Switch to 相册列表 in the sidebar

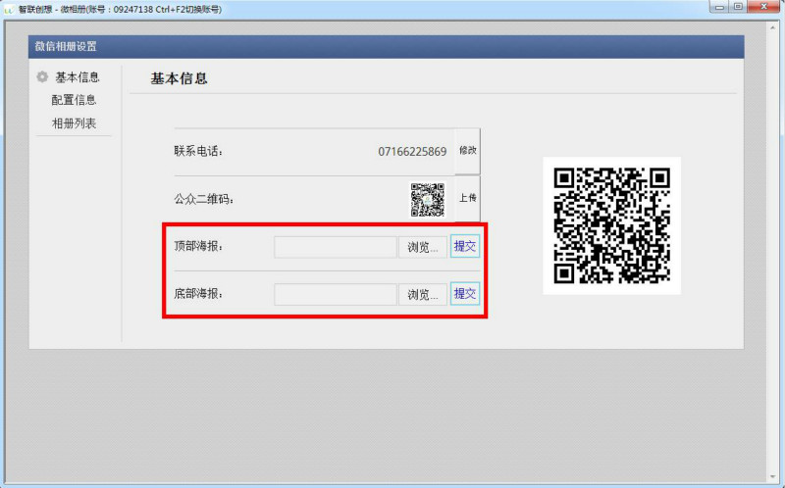(x=74, y=123)
